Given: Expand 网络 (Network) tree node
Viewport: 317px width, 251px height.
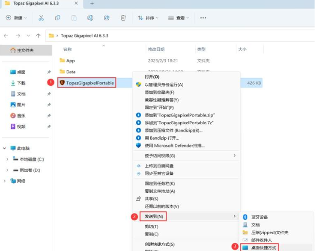Looking at the screenshot, I should 4,181.
